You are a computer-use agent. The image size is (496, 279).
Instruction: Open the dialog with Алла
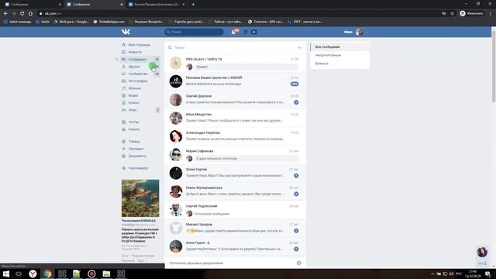[235, 246]
